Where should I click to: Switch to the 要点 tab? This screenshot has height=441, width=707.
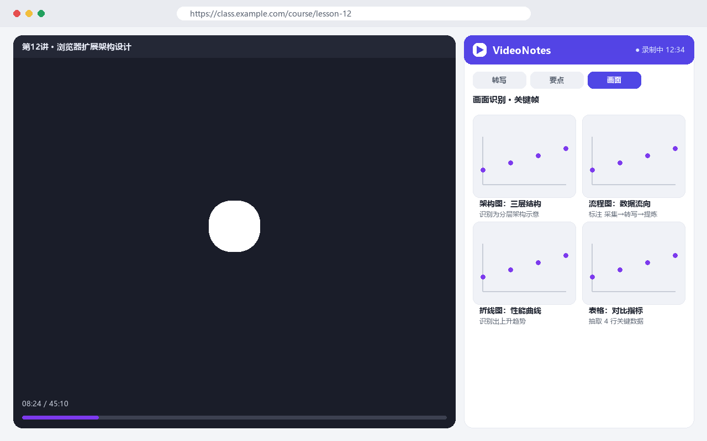click(x=557, y=80)
